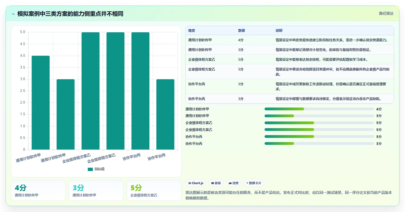Click the 0 y-axis tick label

pos(24,150)
